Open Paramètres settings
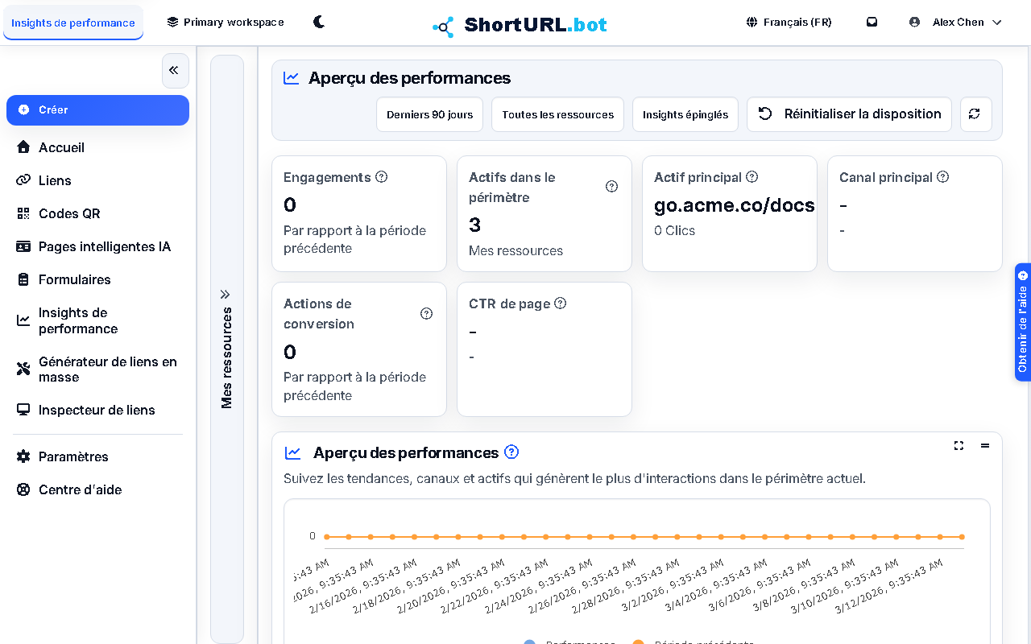This screenshot has height=644, width=1031. click(x=97, y=456)
